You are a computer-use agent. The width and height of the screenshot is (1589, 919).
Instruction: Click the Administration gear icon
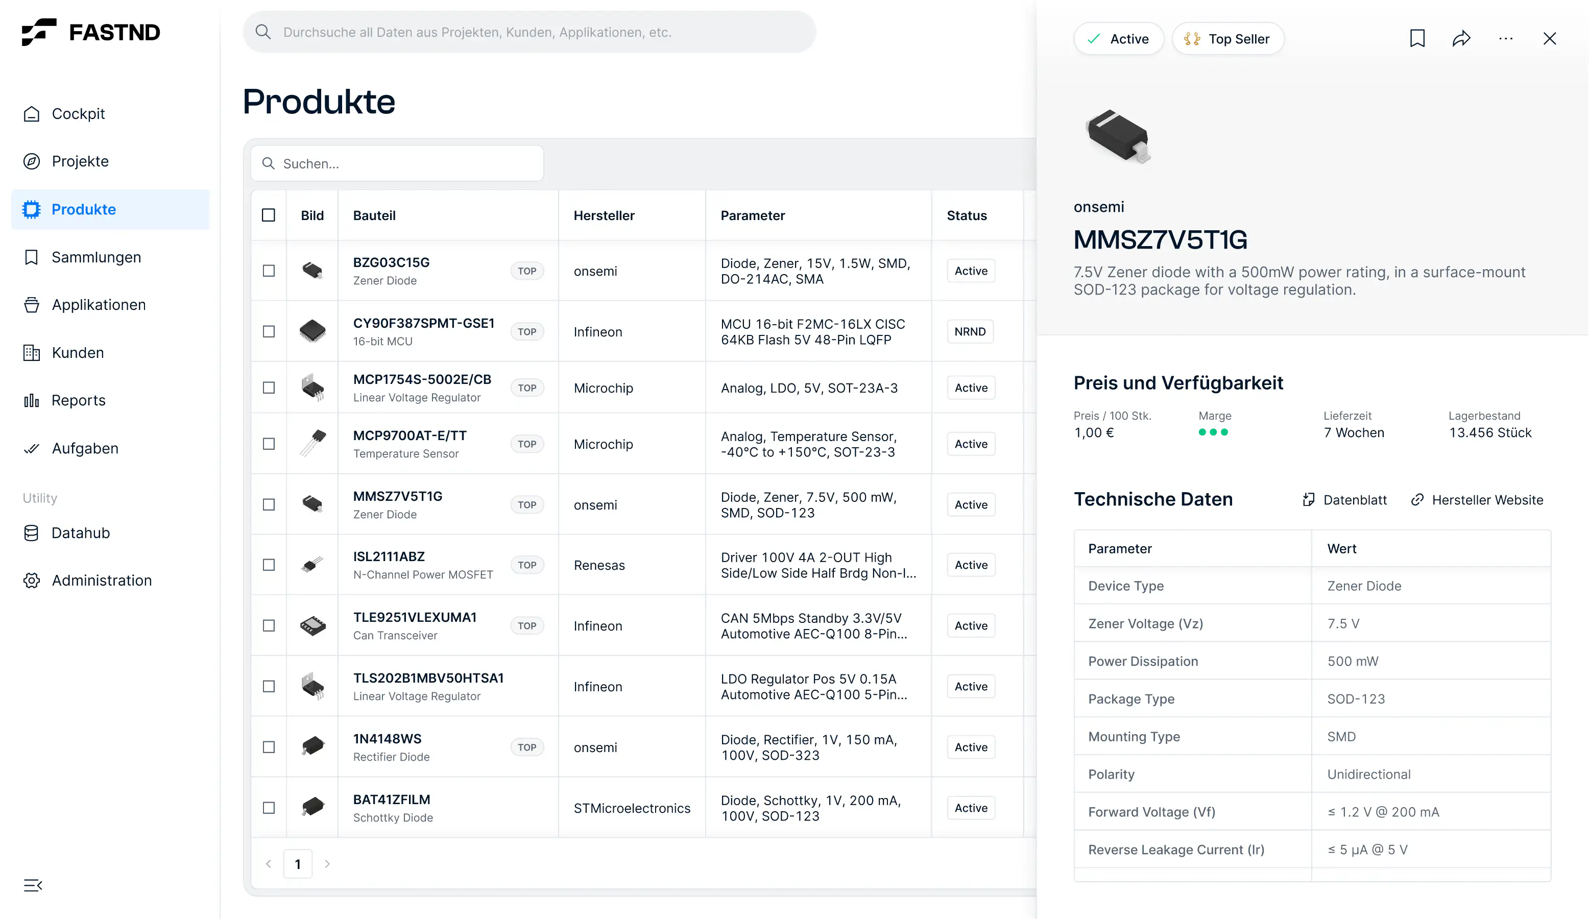click(31, 581)
